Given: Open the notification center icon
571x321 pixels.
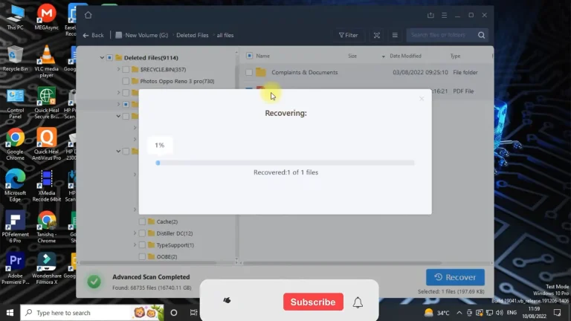Looking at the screenshot, I should click(x=557, y=313).
